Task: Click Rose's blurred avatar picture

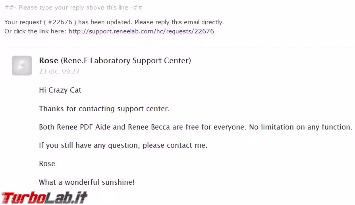Action: coord(22,66)
